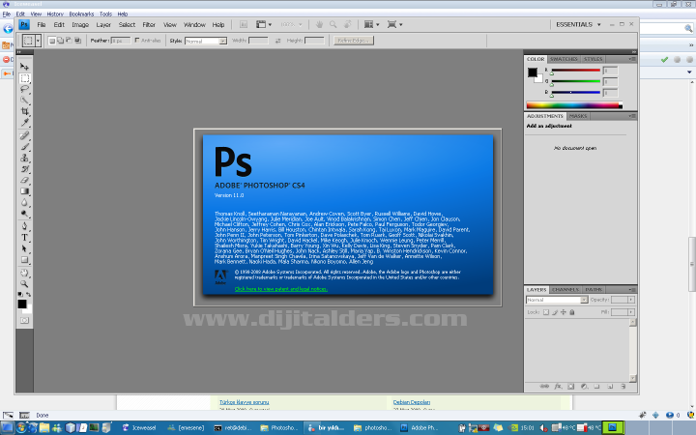
Task: Select the Gradient tool
Action: coord(24,190)
